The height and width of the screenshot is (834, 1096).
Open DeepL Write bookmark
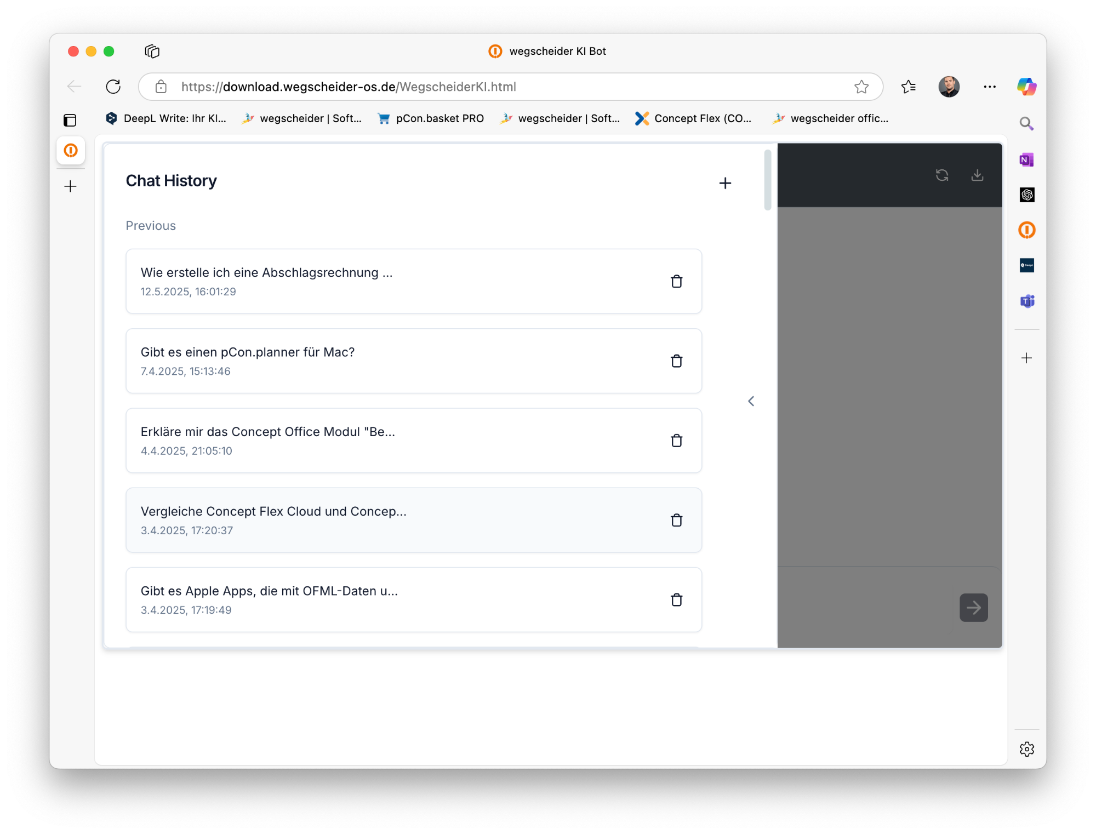[166, 118]
